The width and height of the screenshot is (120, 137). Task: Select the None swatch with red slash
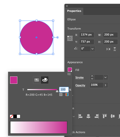11,116
